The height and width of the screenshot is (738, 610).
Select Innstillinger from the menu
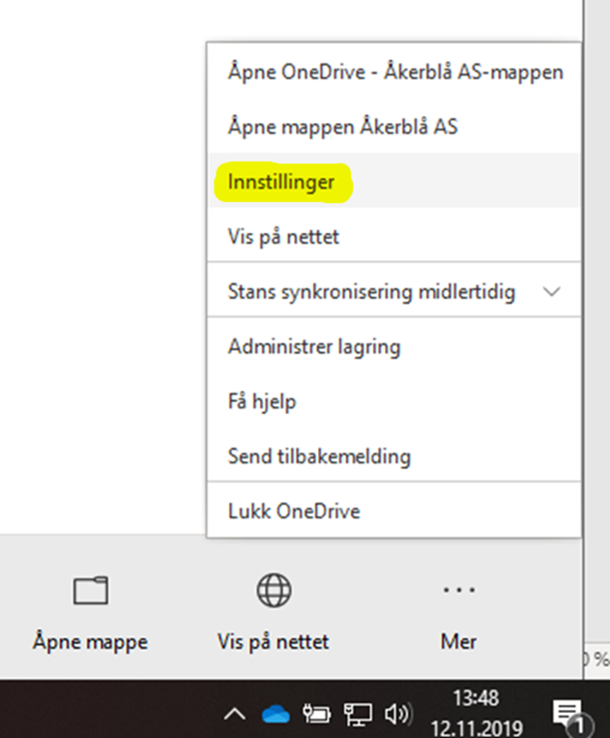tap(281, 181)
